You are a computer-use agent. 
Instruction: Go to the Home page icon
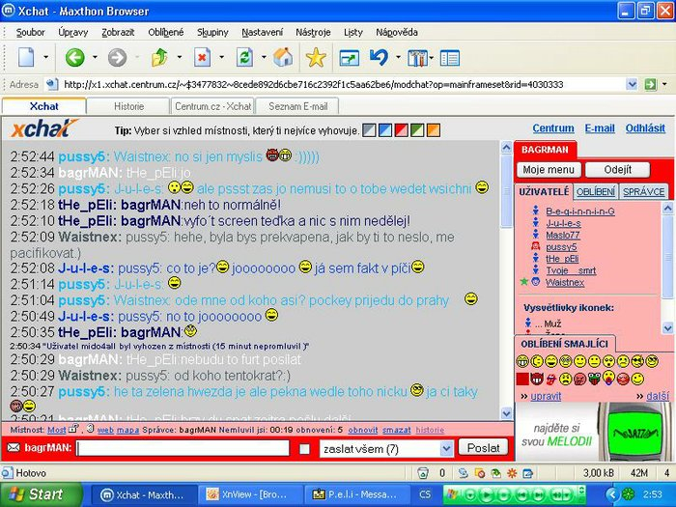[283, 57]
